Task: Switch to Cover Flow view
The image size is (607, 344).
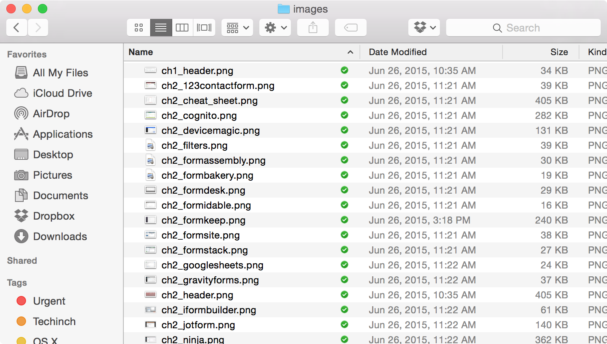Action: (204, 28)
